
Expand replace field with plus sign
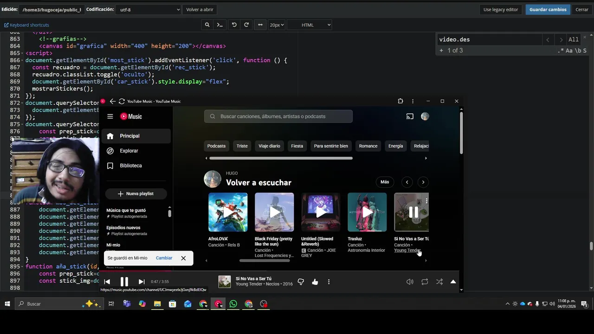441,51
